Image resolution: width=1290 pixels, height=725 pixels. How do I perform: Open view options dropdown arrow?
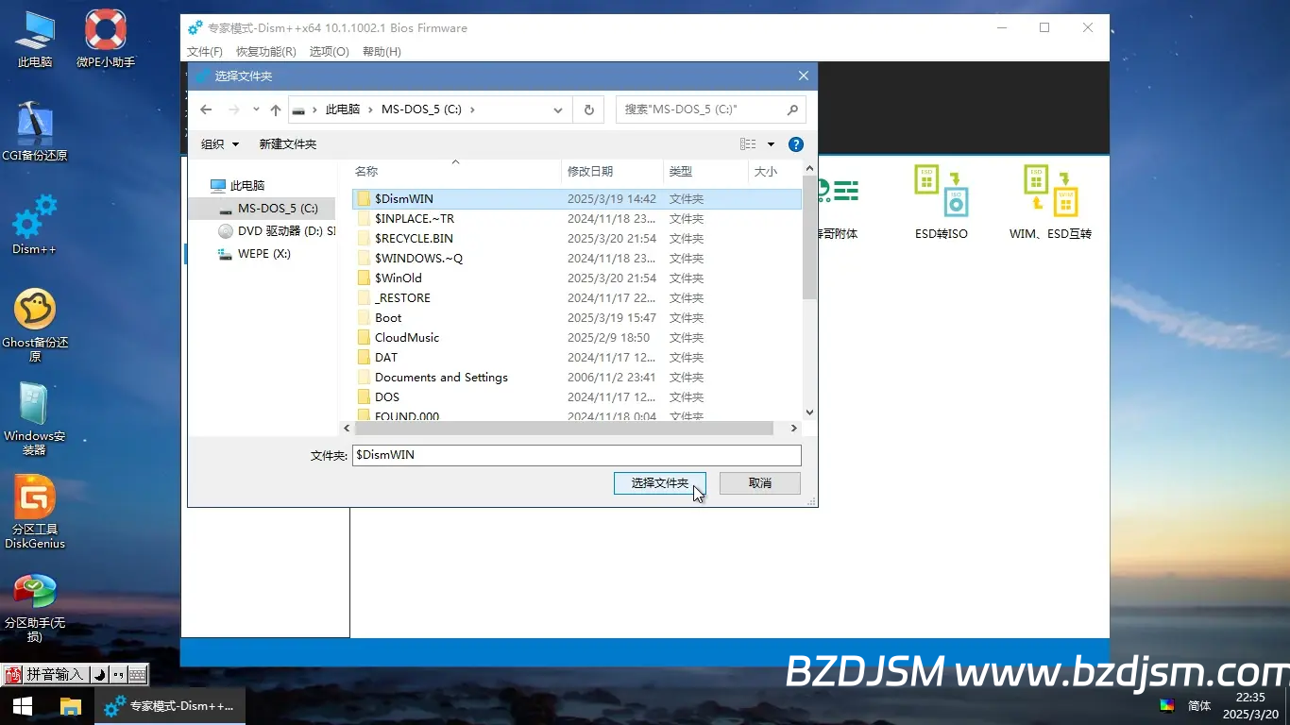[x=771, y=144]
